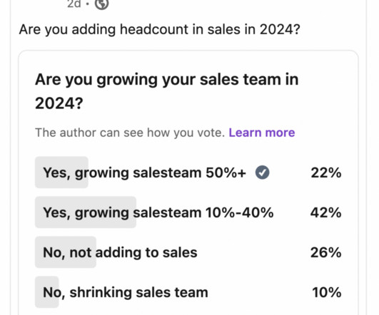Screen dimensions: 379x315
Task: Click gray result bar of 50%+ option
Action: pyautogui.click(x=61, y=172)
